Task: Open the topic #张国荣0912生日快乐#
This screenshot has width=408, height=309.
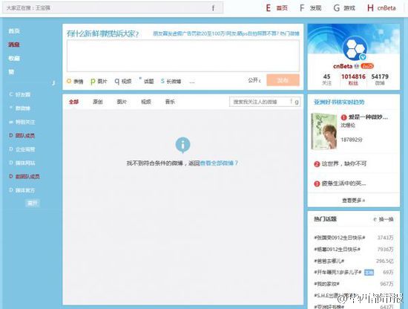Action: [340, 238]
